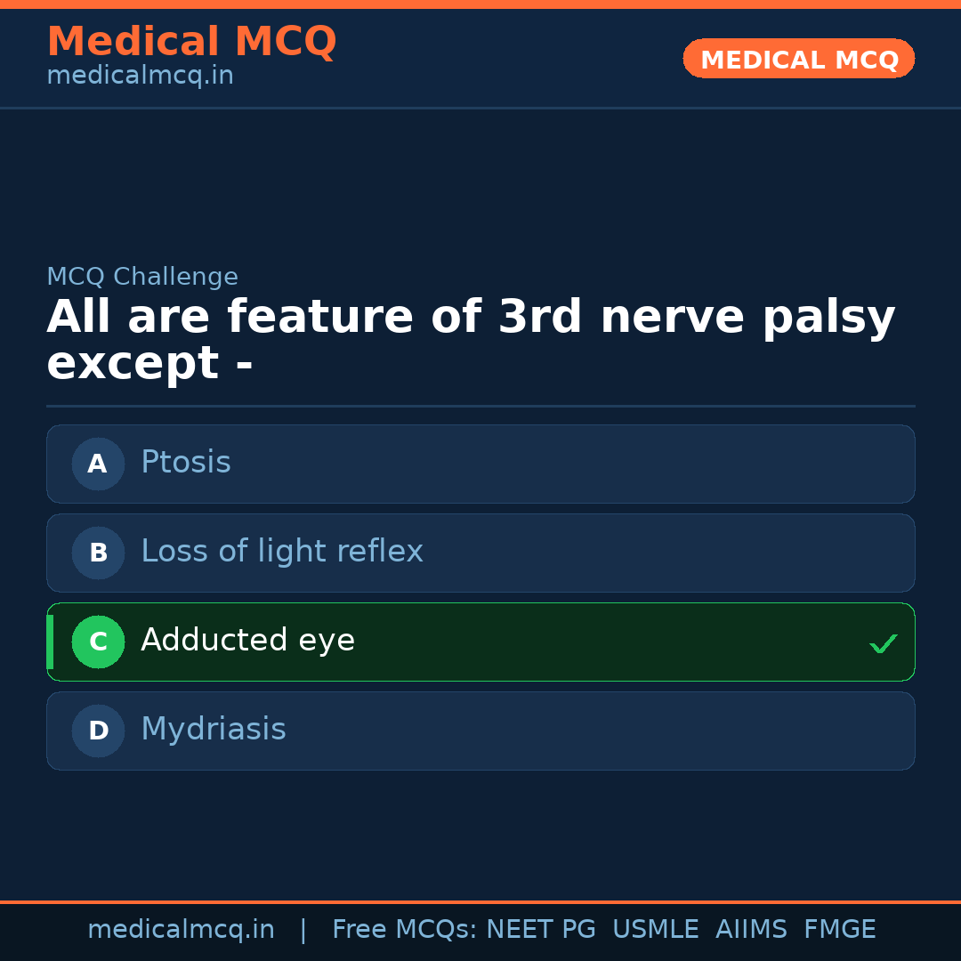Click the medicalmcq.in link in the footer

click(x=182, y=929)
